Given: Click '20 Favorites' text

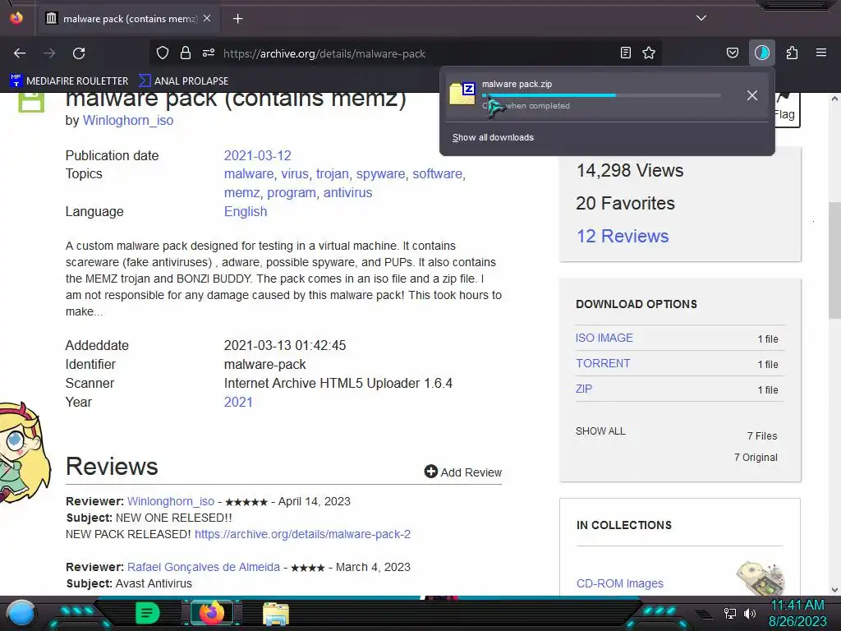Looking at the screenshot, I should [x=625, y=204].
